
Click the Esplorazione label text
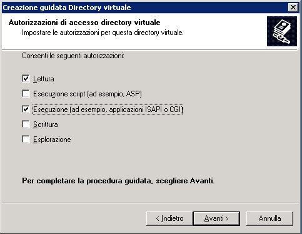click(52, 140)
